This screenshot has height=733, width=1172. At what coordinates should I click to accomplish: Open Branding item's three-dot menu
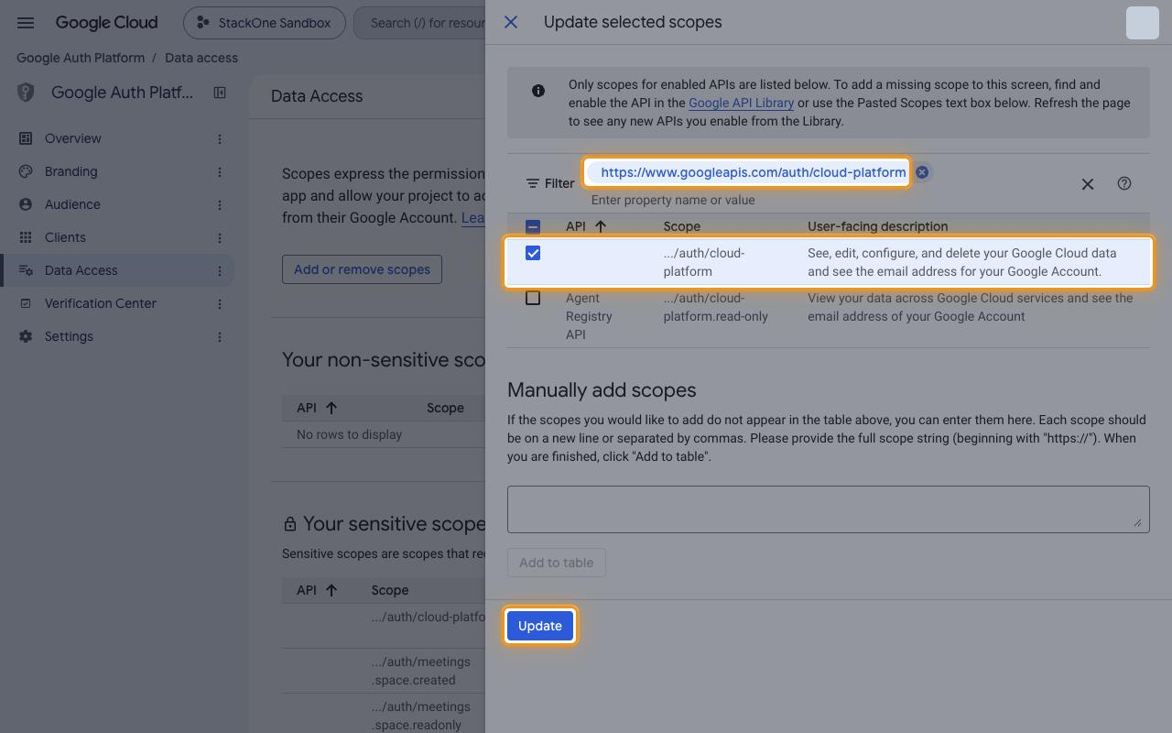click(220, 171)
